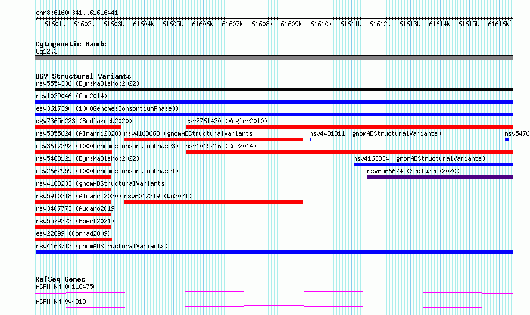Image resolution: width=530 pixels, height=315 pixels.
Task: Click the 61605k ruler tick label
Action: tap(173, 24)
